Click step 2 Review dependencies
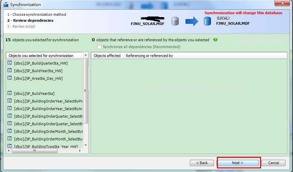Screen dimensions: 293x172 pos(30,20)
